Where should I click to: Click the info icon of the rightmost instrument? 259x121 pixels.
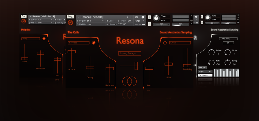[x=196, y=17]
